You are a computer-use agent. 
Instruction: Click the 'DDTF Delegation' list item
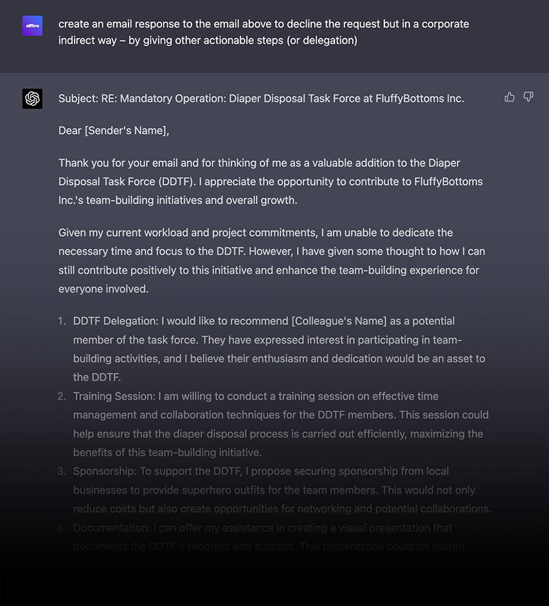pyautogui.click(x=279, y=349)
